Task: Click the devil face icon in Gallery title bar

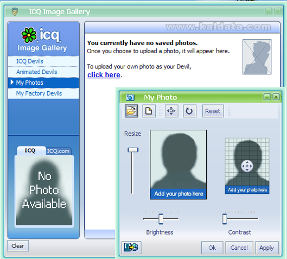Action: click(15, 11)
